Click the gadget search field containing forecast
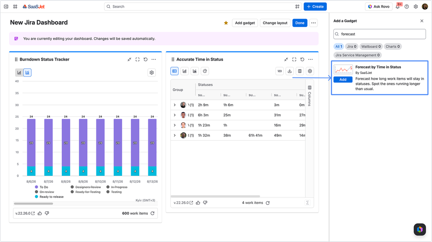The height and width of the screenshot is (242, 432). point(380,34)
